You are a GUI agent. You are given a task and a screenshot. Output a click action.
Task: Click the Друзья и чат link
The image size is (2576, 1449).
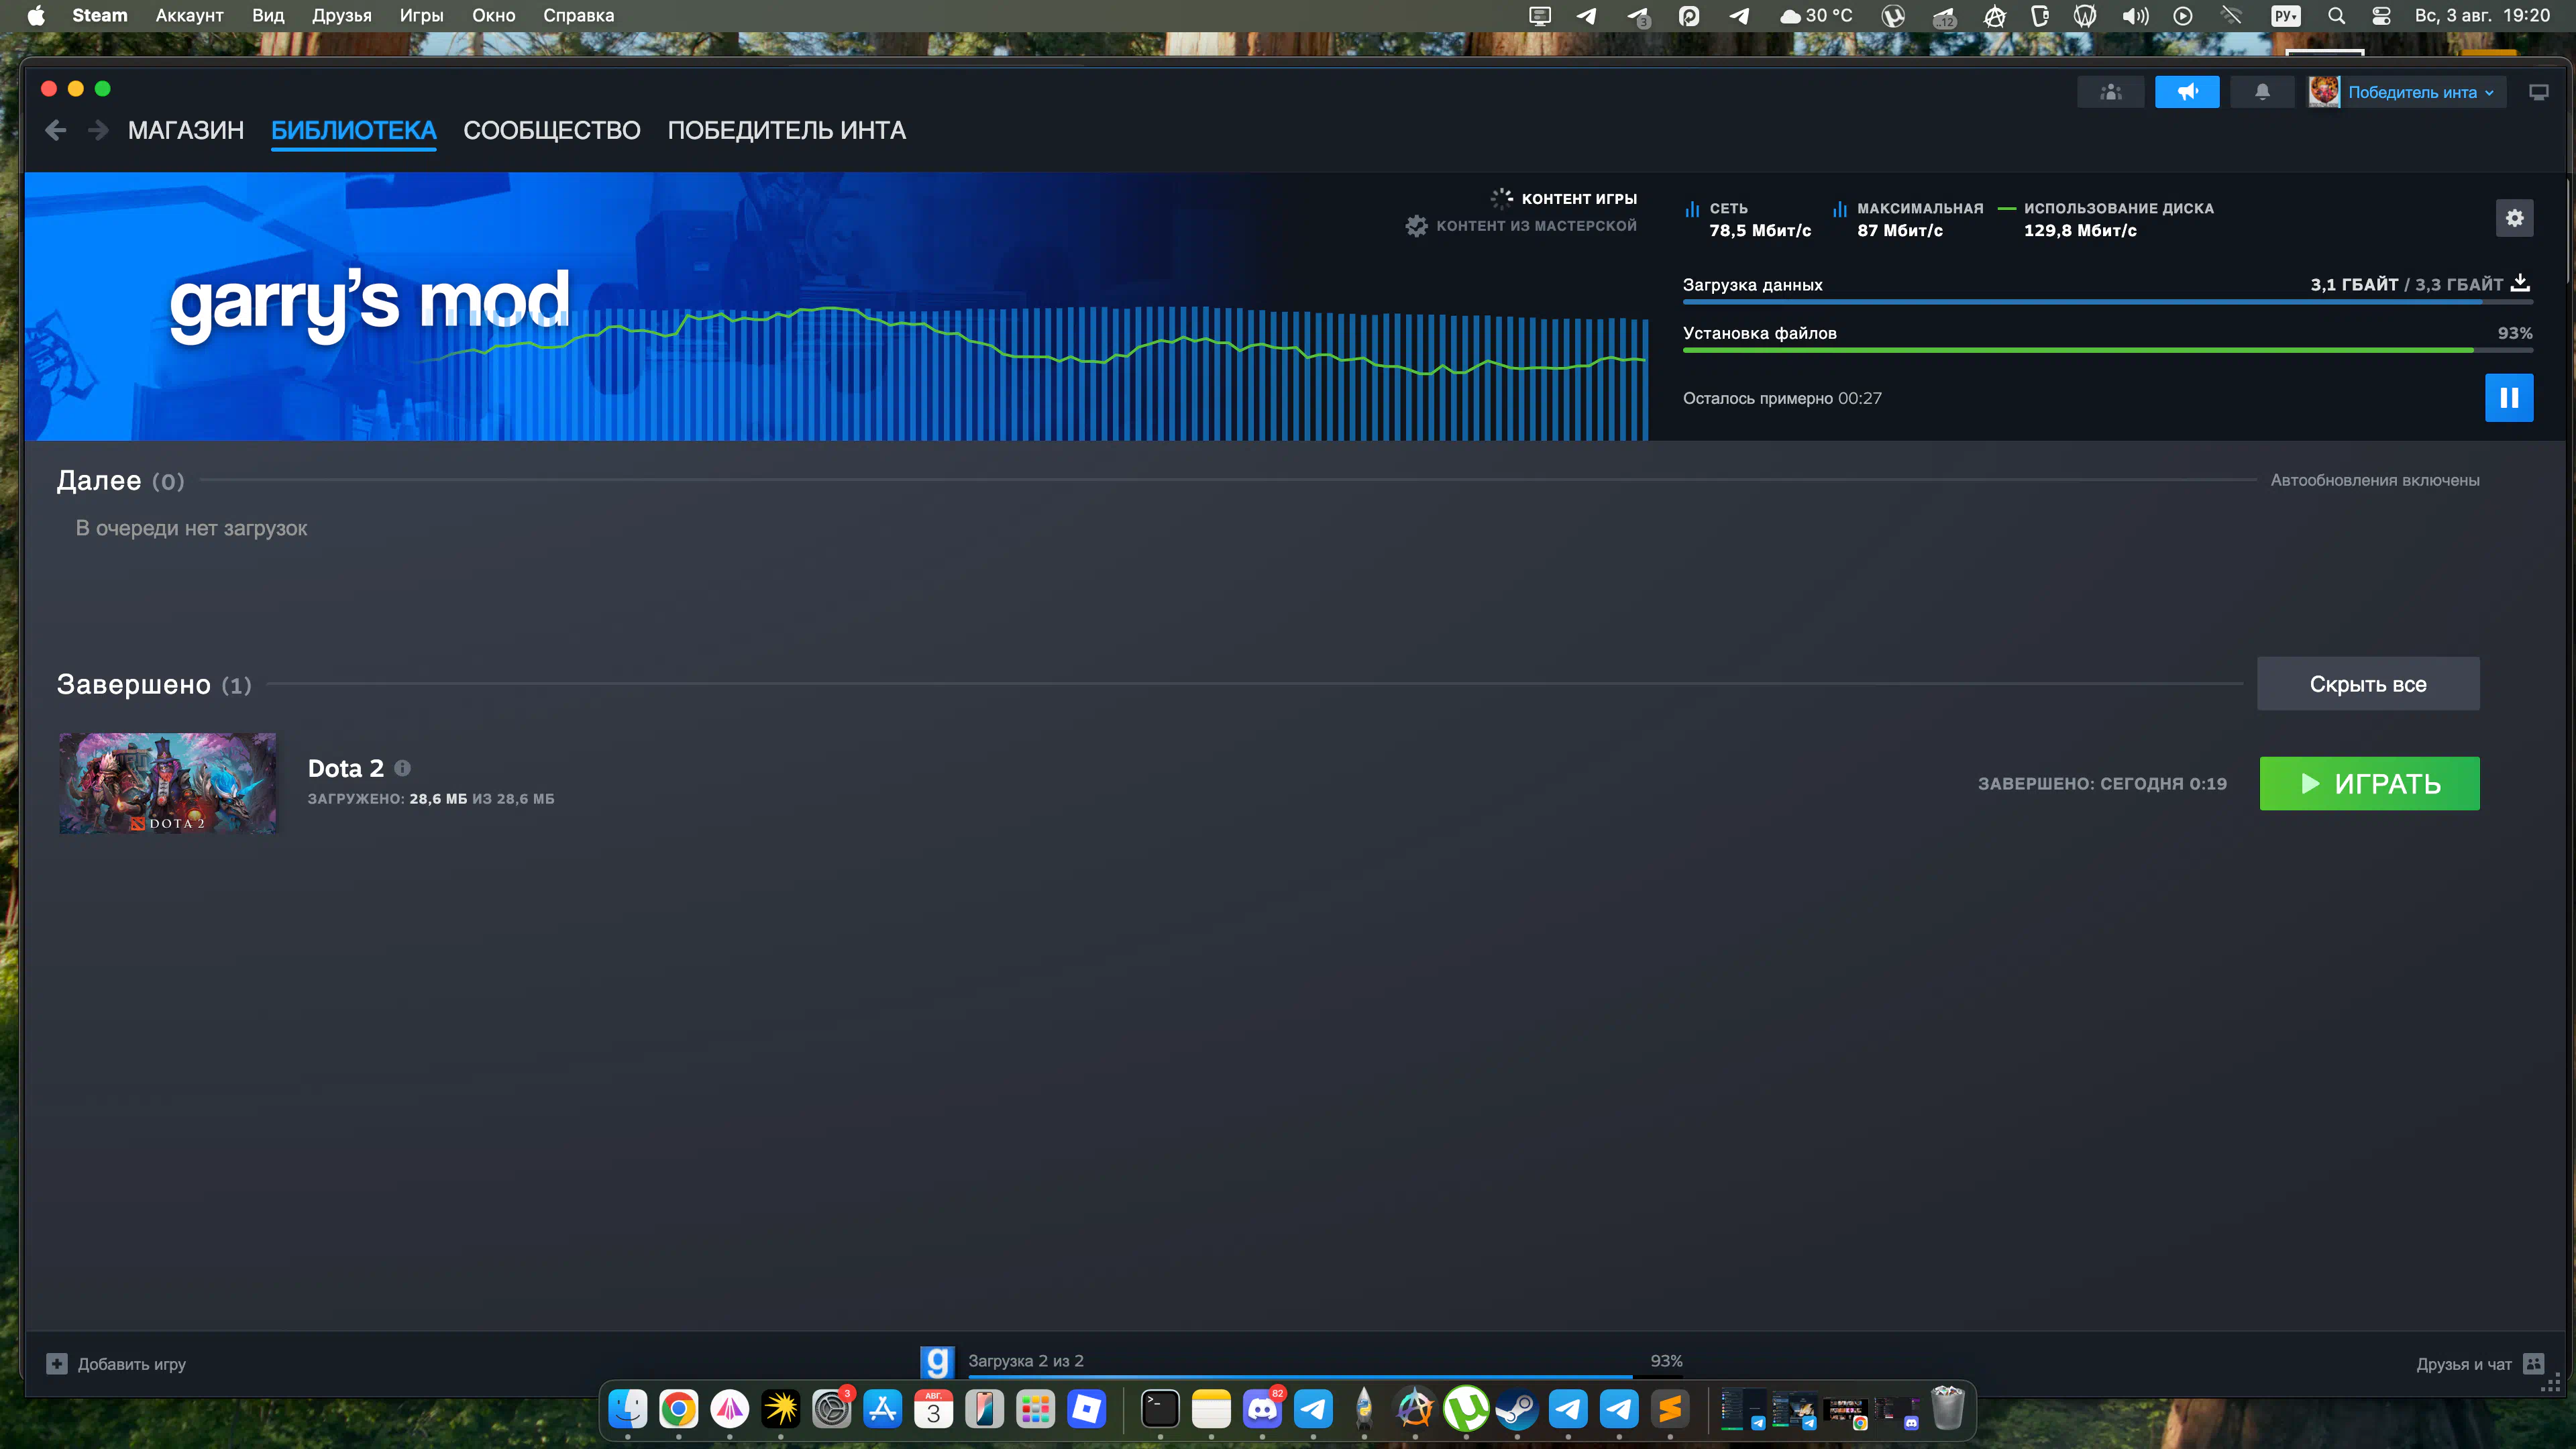point(2464,1364)
